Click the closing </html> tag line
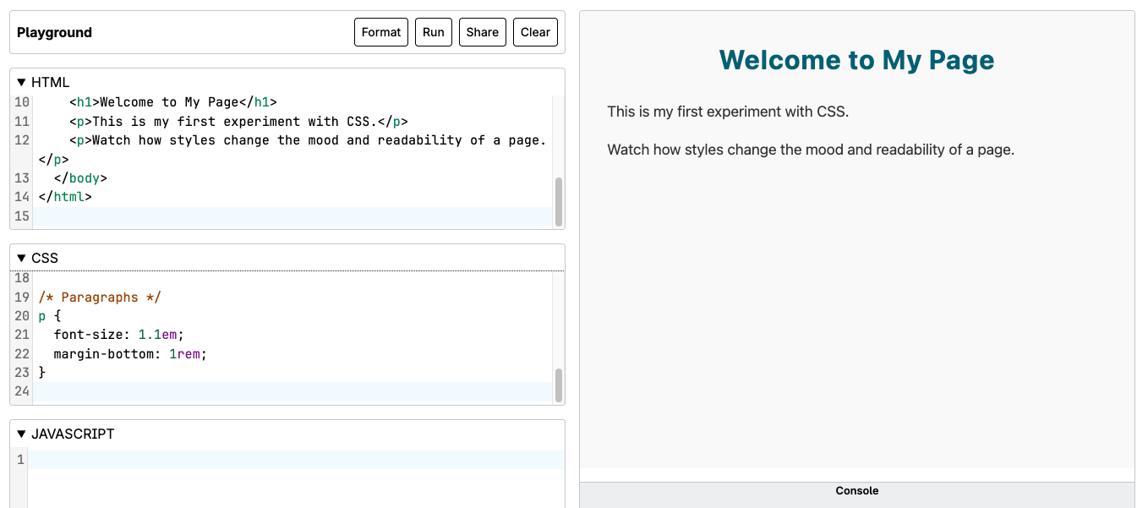Image resolution: width=1148 pixels, height=508 pixels. point(65,197)
